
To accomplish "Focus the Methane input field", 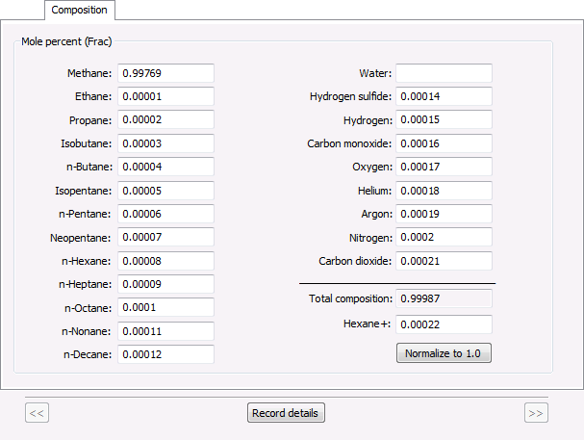I will click(166, 73).
